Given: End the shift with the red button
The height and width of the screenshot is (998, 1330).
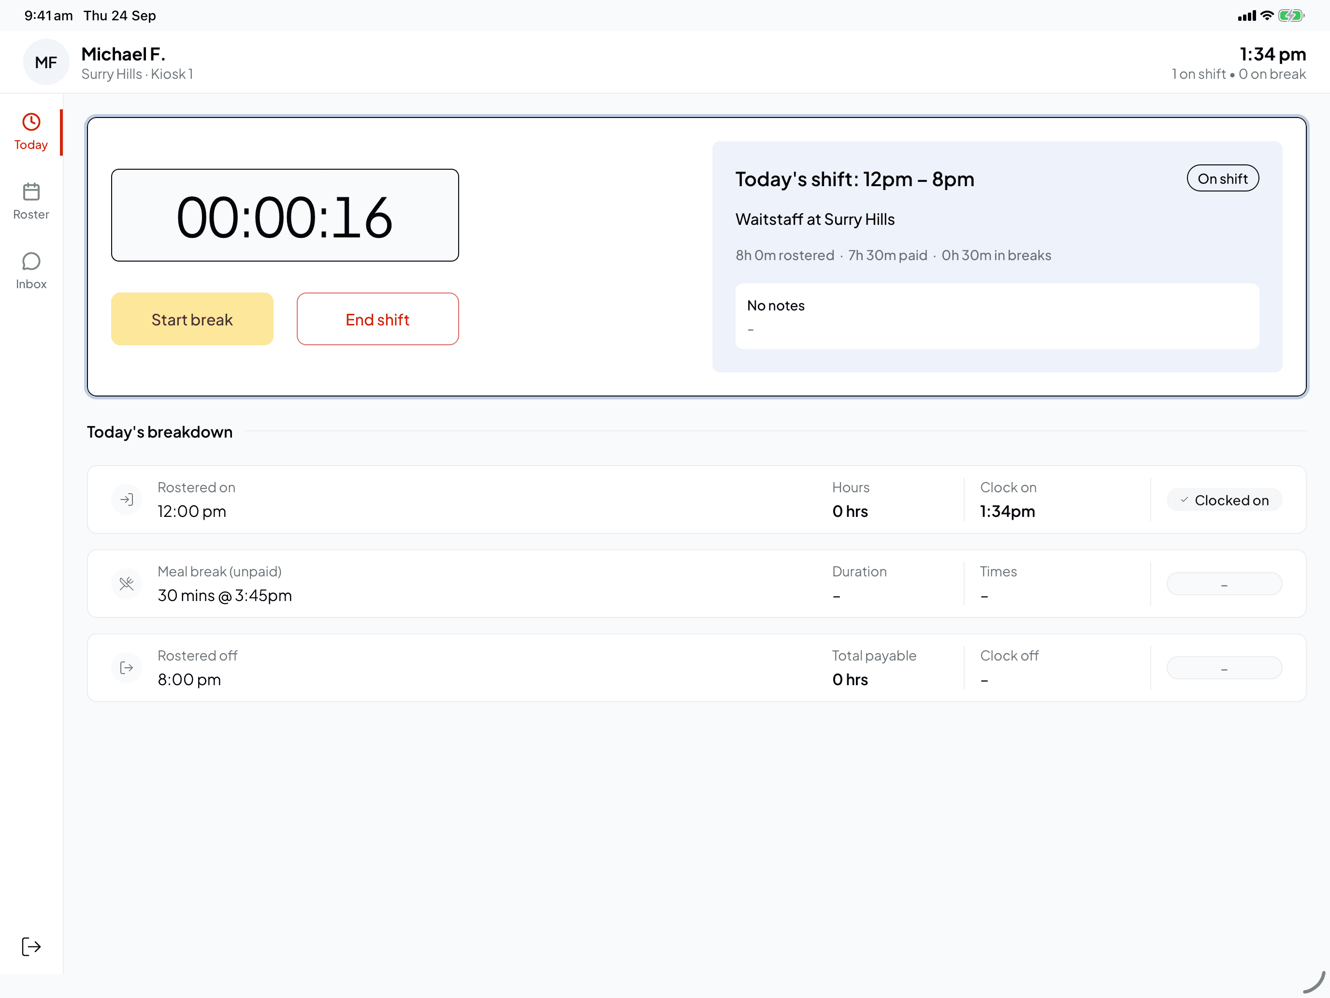Looking at the screenshot, I should pyautogui.click(x=377, y=319).
